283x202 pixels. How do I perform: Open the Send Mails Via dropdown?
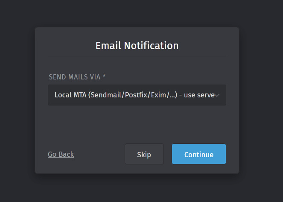(x=137, y=95)
